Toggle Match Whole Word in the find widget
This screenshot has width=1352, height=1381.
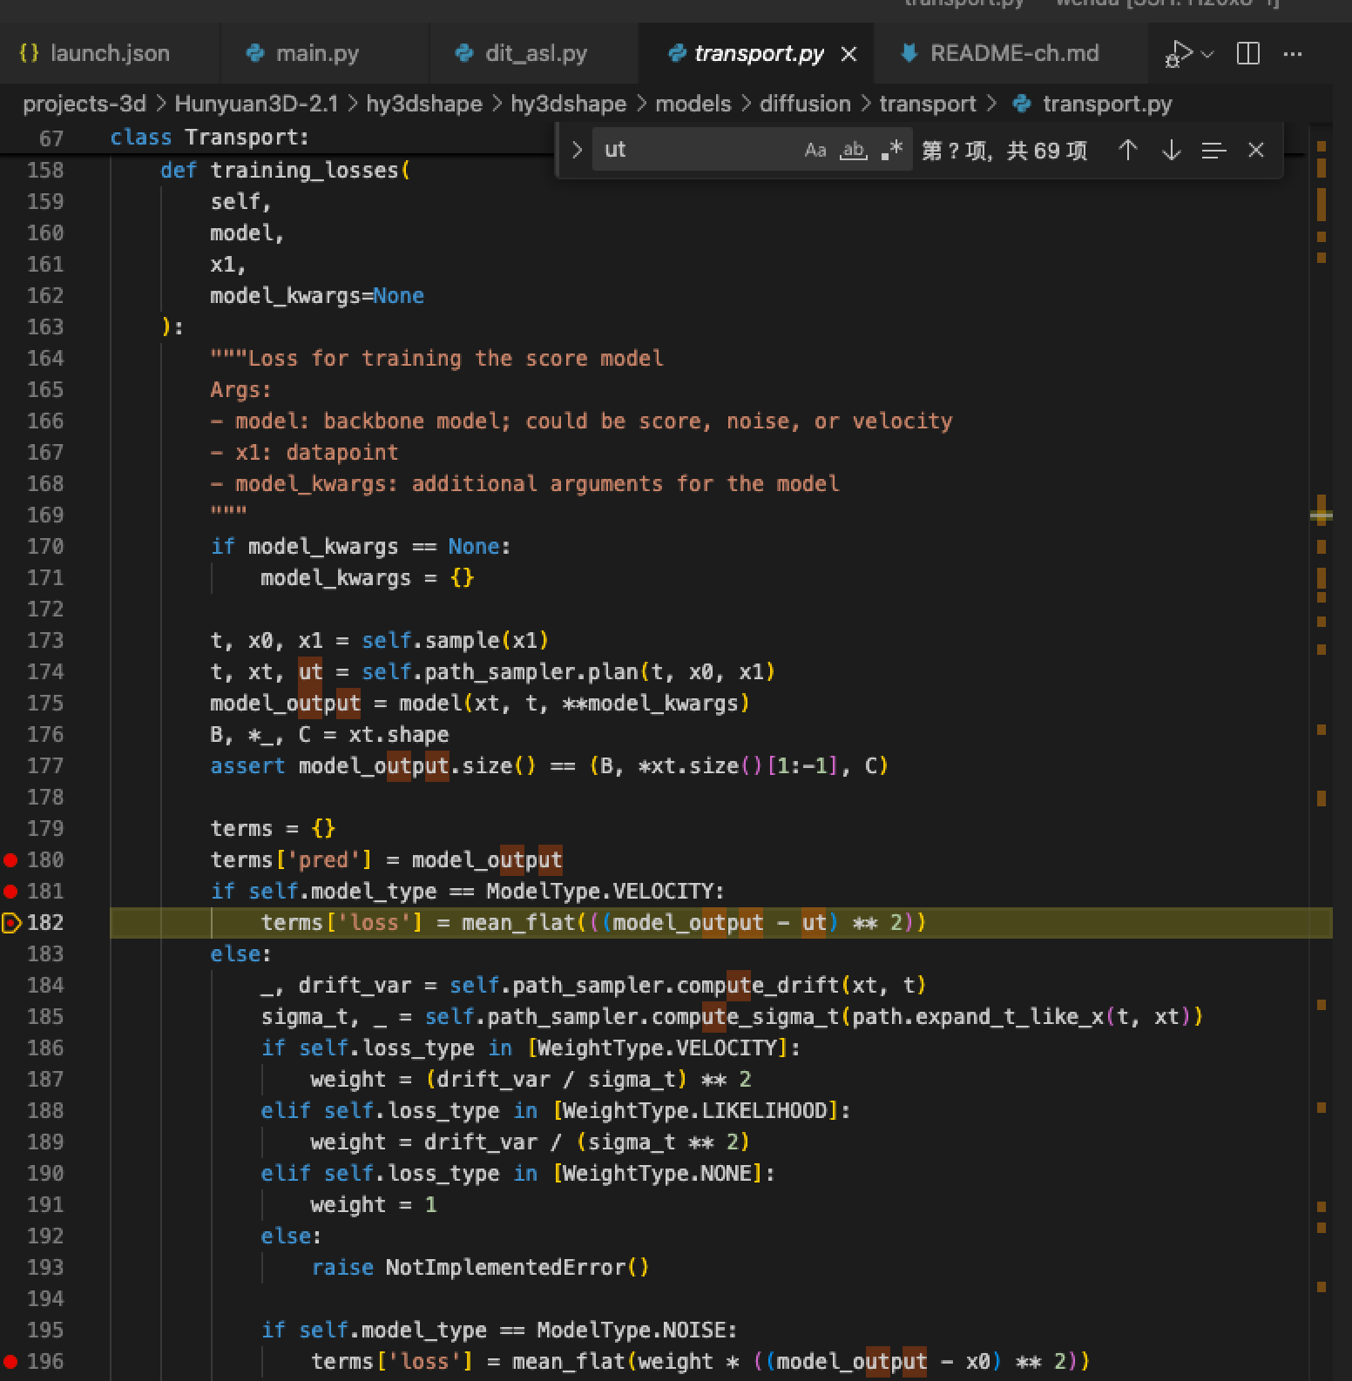coord(853,150)
